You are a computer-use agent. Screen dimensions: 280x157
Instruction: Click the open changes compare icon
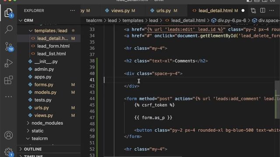(253, 10)
